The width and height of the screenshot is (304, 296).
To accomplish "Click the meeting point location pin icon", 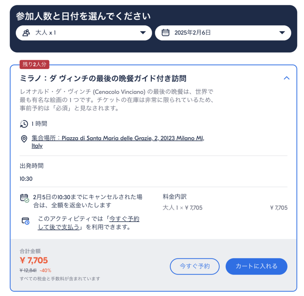I will [x=24, y=139].
